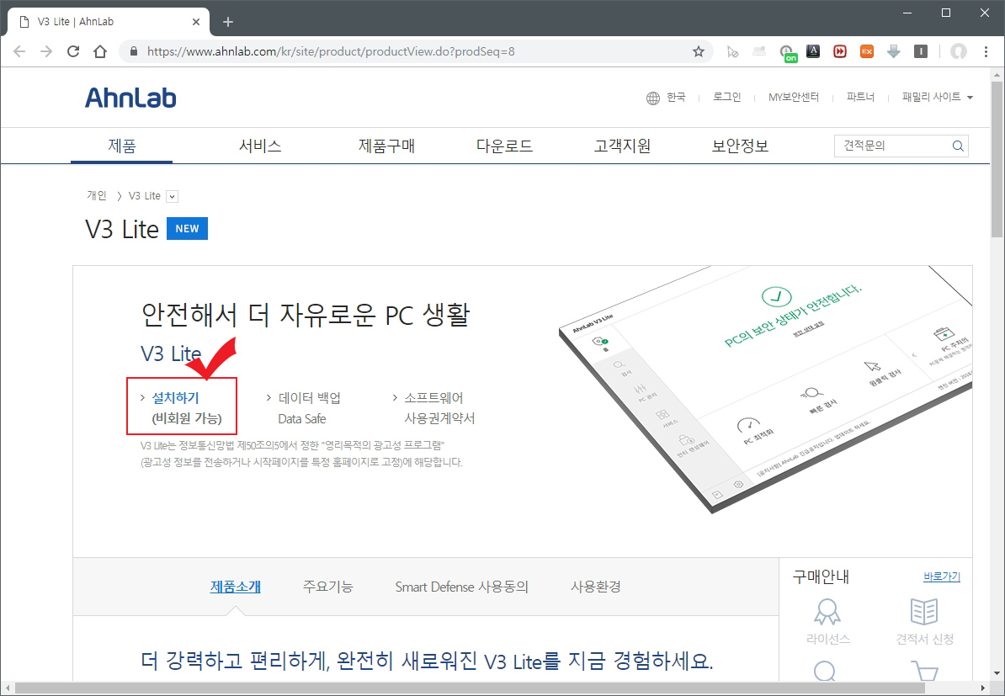Click the 바로가기 link in 구매안내

pos(942,576)
